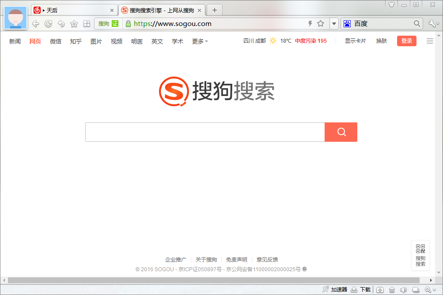Open the 下载 downloads manager
The image size is (443, 295).
point(361,289)
